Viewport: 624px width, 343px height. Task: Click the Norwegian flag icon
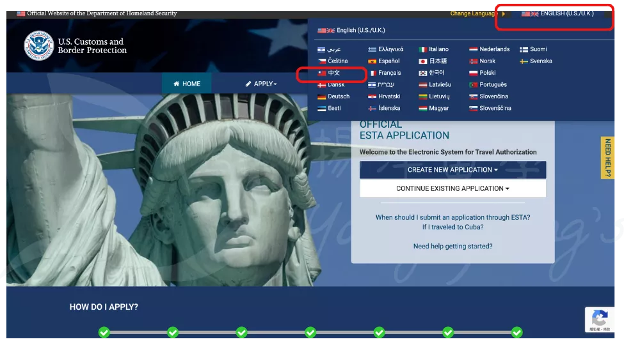pyautogui.click(x=473, y=61)
